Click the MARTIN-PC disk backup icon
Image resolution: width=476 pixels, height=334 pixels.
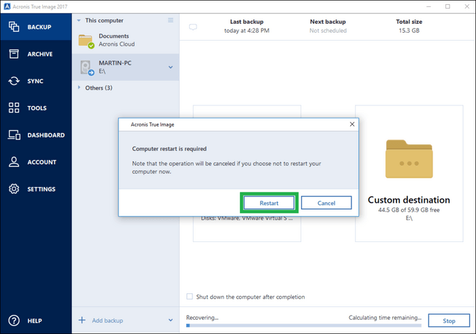[x=87, y=67]
